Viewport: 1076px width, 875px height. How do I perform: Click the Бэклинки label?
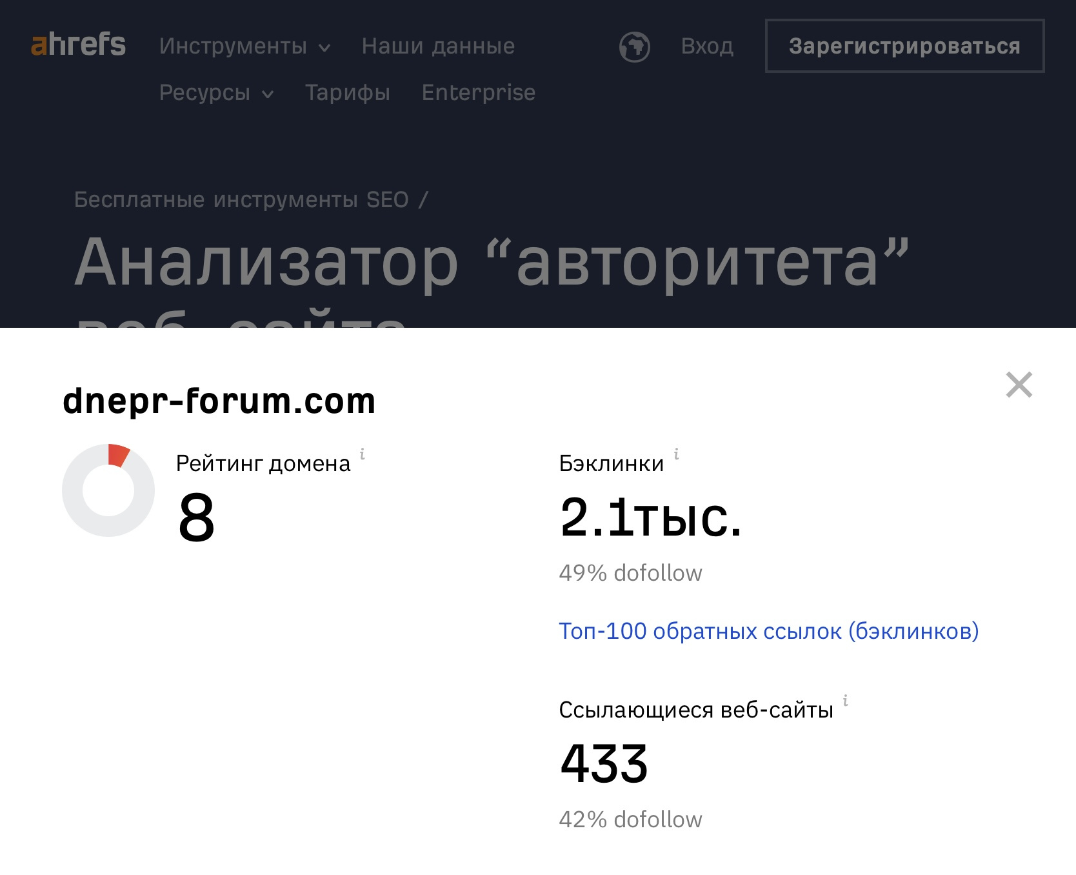pyautogui.click(x=612, y=463)
